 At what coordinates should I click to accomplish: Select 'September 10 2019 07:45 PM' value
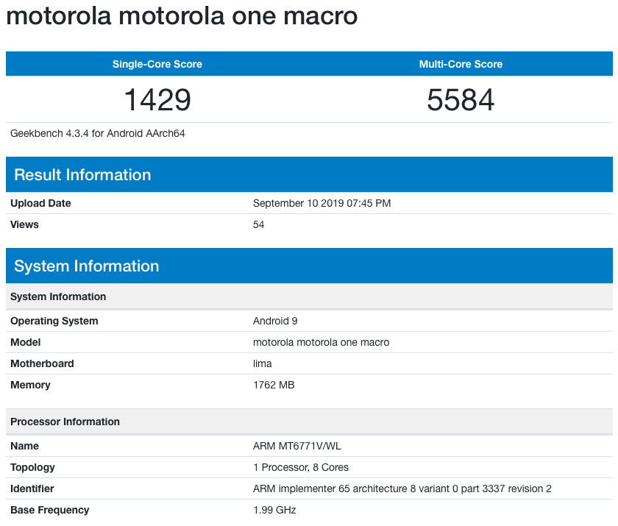coord(322,203)
